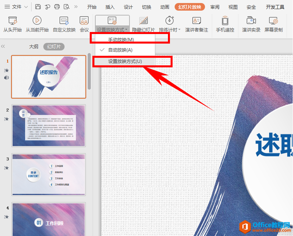Click the 设置放映方式 ribbon button icon
Viewport: 293px width, 236px height.
112,21
